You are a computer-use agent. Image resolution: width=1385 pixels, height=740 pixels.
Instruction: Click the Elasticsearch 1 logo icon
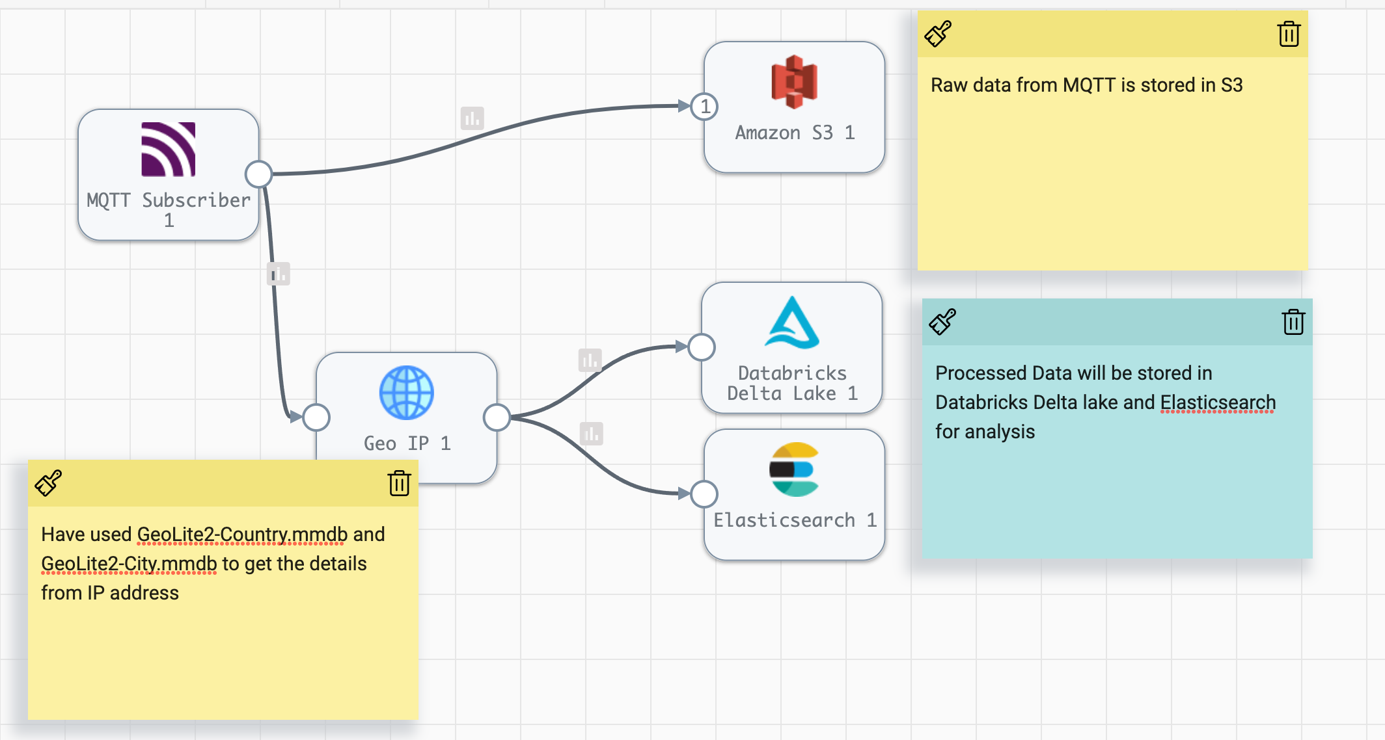[794, 469]
